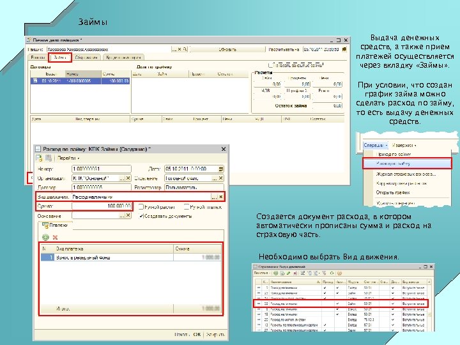Click the Закрыть button in Расход по займу

tap(215, 334)
